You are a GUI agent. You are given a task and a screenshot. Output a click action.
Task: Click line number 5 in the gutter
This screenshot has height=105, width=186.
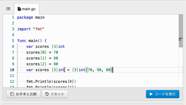pos(13,41)
